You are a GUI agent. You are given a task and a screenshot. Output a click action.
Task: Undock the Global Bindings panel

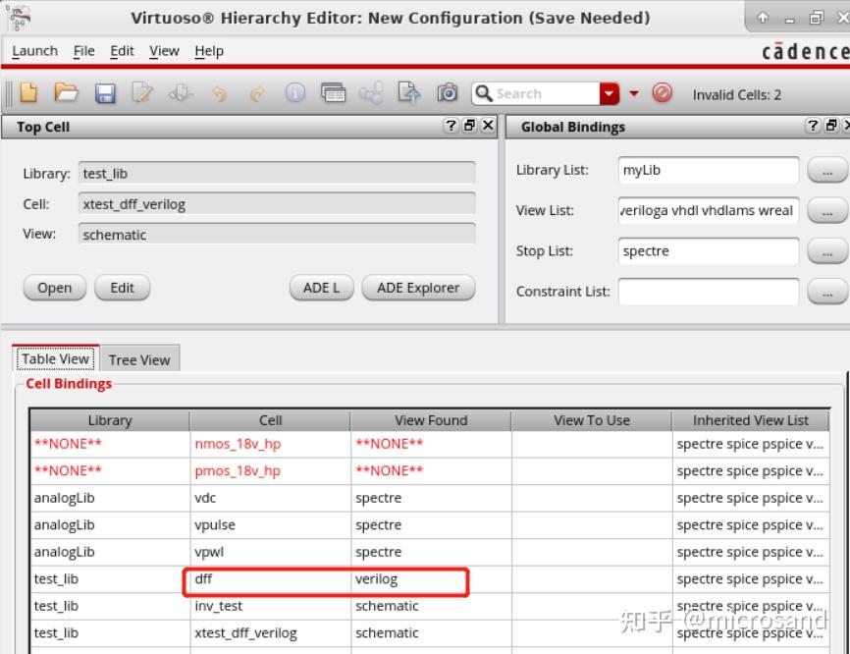(831, 126)
